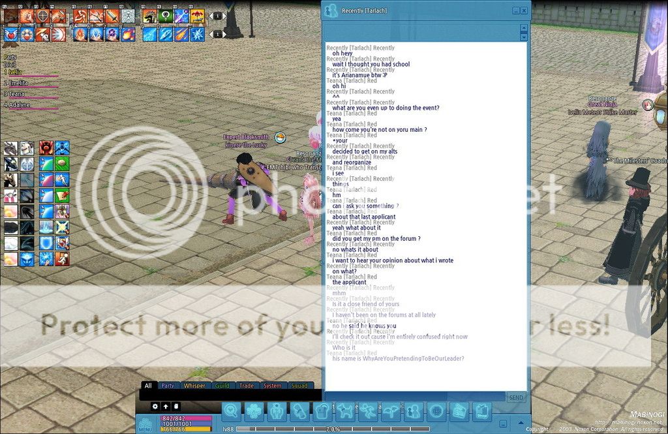The image size is (668, 434).
Task: Click the wings sprout icon in bottom bar
Action: point(391,411)
